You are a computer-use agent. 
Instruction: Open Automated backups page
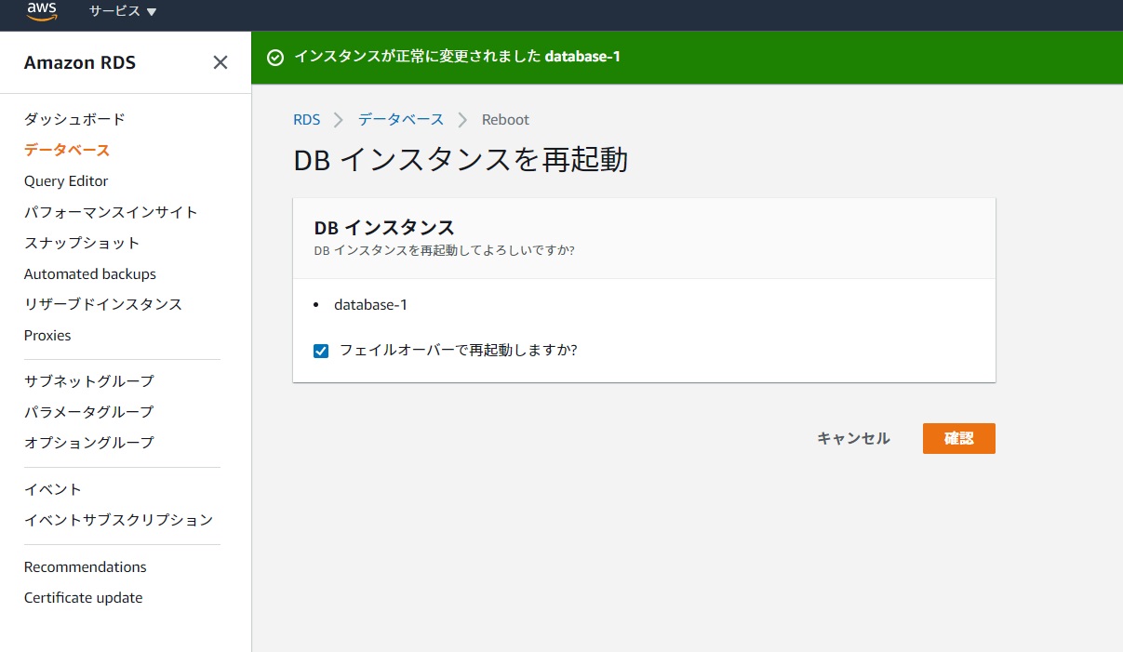[90, 274]
